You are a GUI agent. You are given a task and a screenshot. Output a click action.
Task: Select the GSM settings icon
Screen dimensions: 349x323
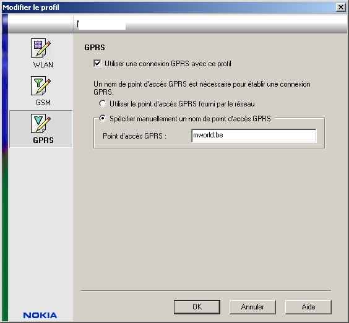41,86
